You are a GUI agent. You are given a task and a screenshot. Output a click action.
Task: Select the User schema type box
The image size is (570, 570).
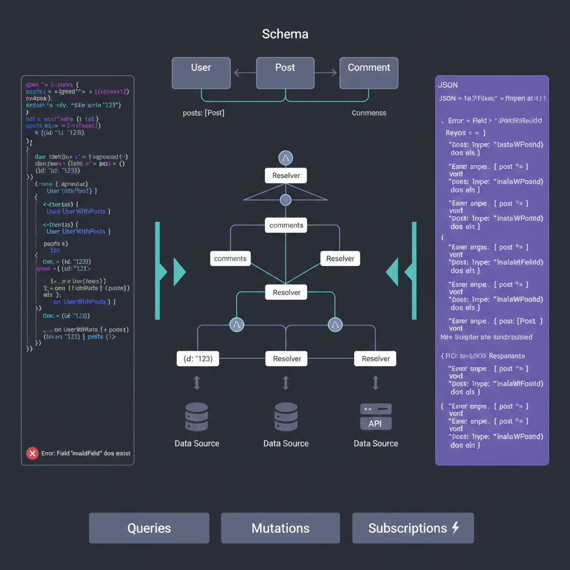201,73
